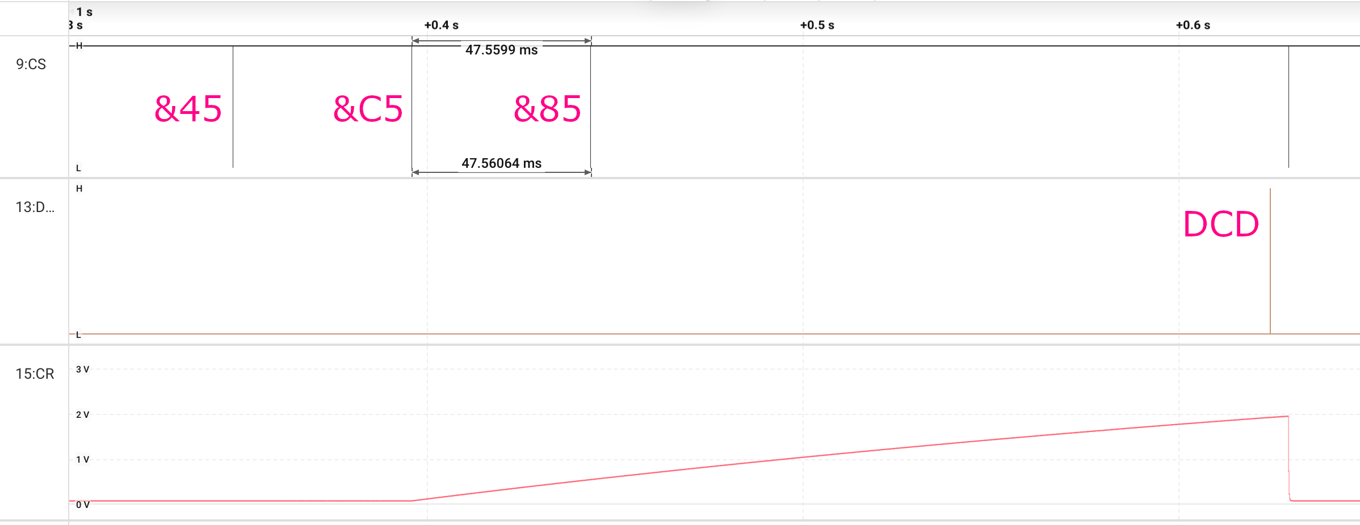The image size is (1360, 525).
Task: Click the CS pulse right of &45
Action: 233,107
